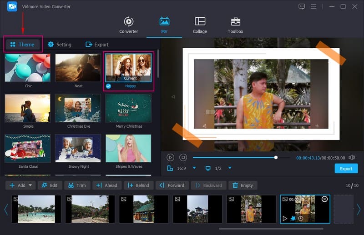This screenshot has width=364, height=235.
Task: Switch to the Setting tab
Action: (x=59, y=45)
